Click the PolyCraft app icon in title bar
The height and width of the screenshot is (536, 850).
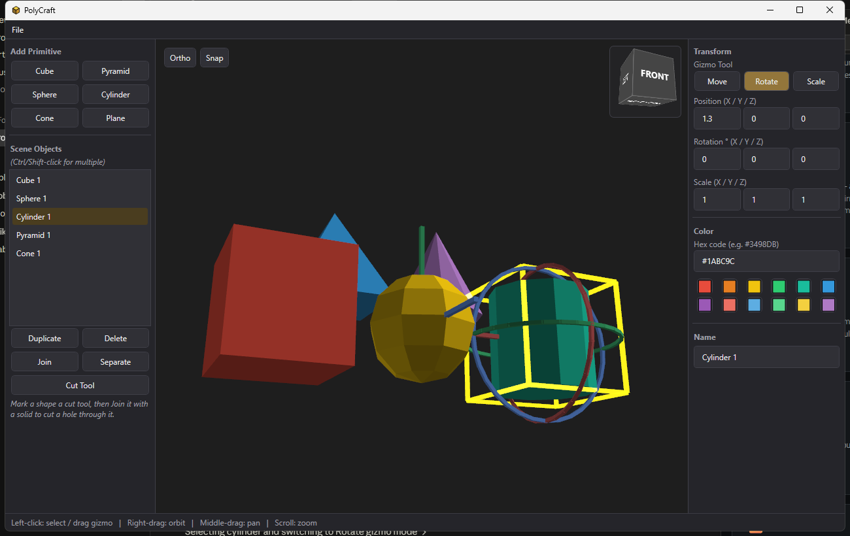(16, 10)
